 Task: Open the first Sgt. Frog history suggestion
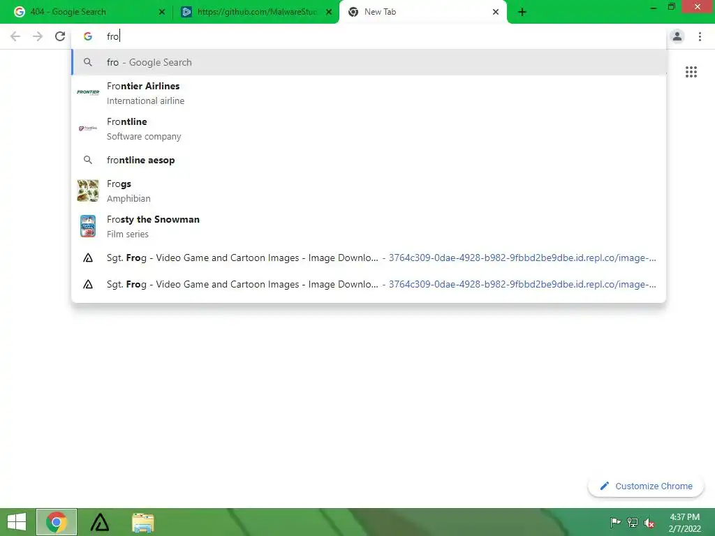[369, 258]
